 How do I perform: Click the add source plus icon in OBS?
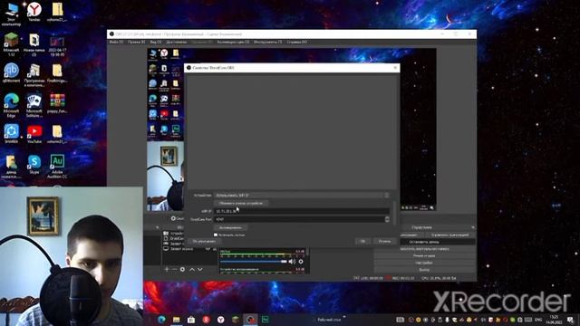click(167, 270)
